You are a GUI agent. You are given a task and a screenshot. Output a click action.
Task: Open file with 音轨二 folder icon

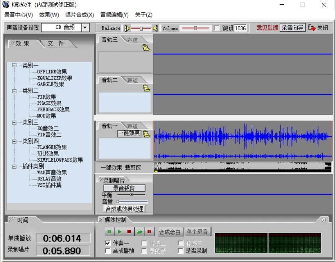[147, 88]
